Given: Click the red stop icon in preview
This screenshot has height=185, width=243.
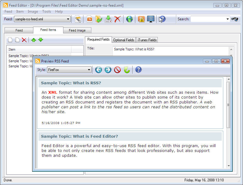Looking at the screenshot, I should pyautogui.click(x=117, y=70).
